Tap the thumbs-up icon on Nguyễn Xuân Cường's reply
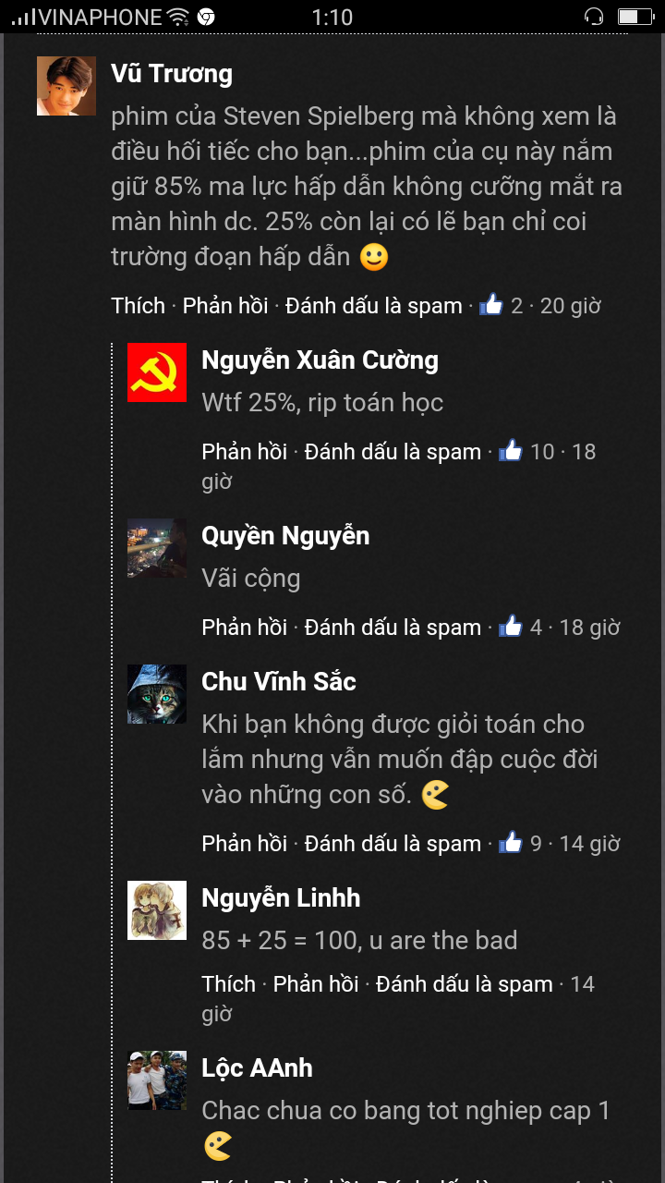Image resolution: width=665 pixels, height=1183 pixels. pos(511,450)
